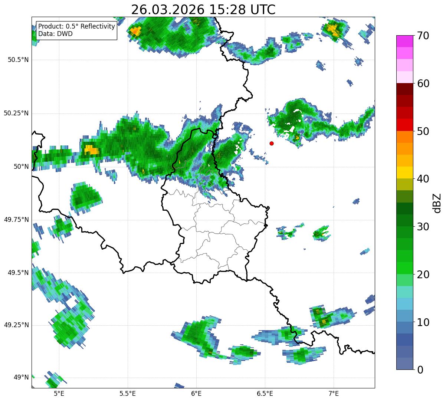This screenshot has height=401, width=446.
Task: Pick the bright red colorbar swatch just above the 50 tick
Action: point(404,125)
